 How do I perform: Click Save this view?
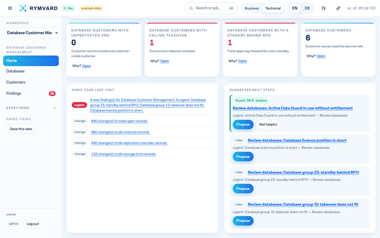point(21,129)
